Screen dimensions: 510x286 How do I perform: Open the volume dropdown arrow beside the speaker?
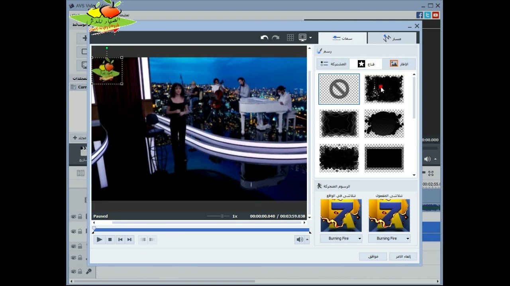(x=307, y=240)
